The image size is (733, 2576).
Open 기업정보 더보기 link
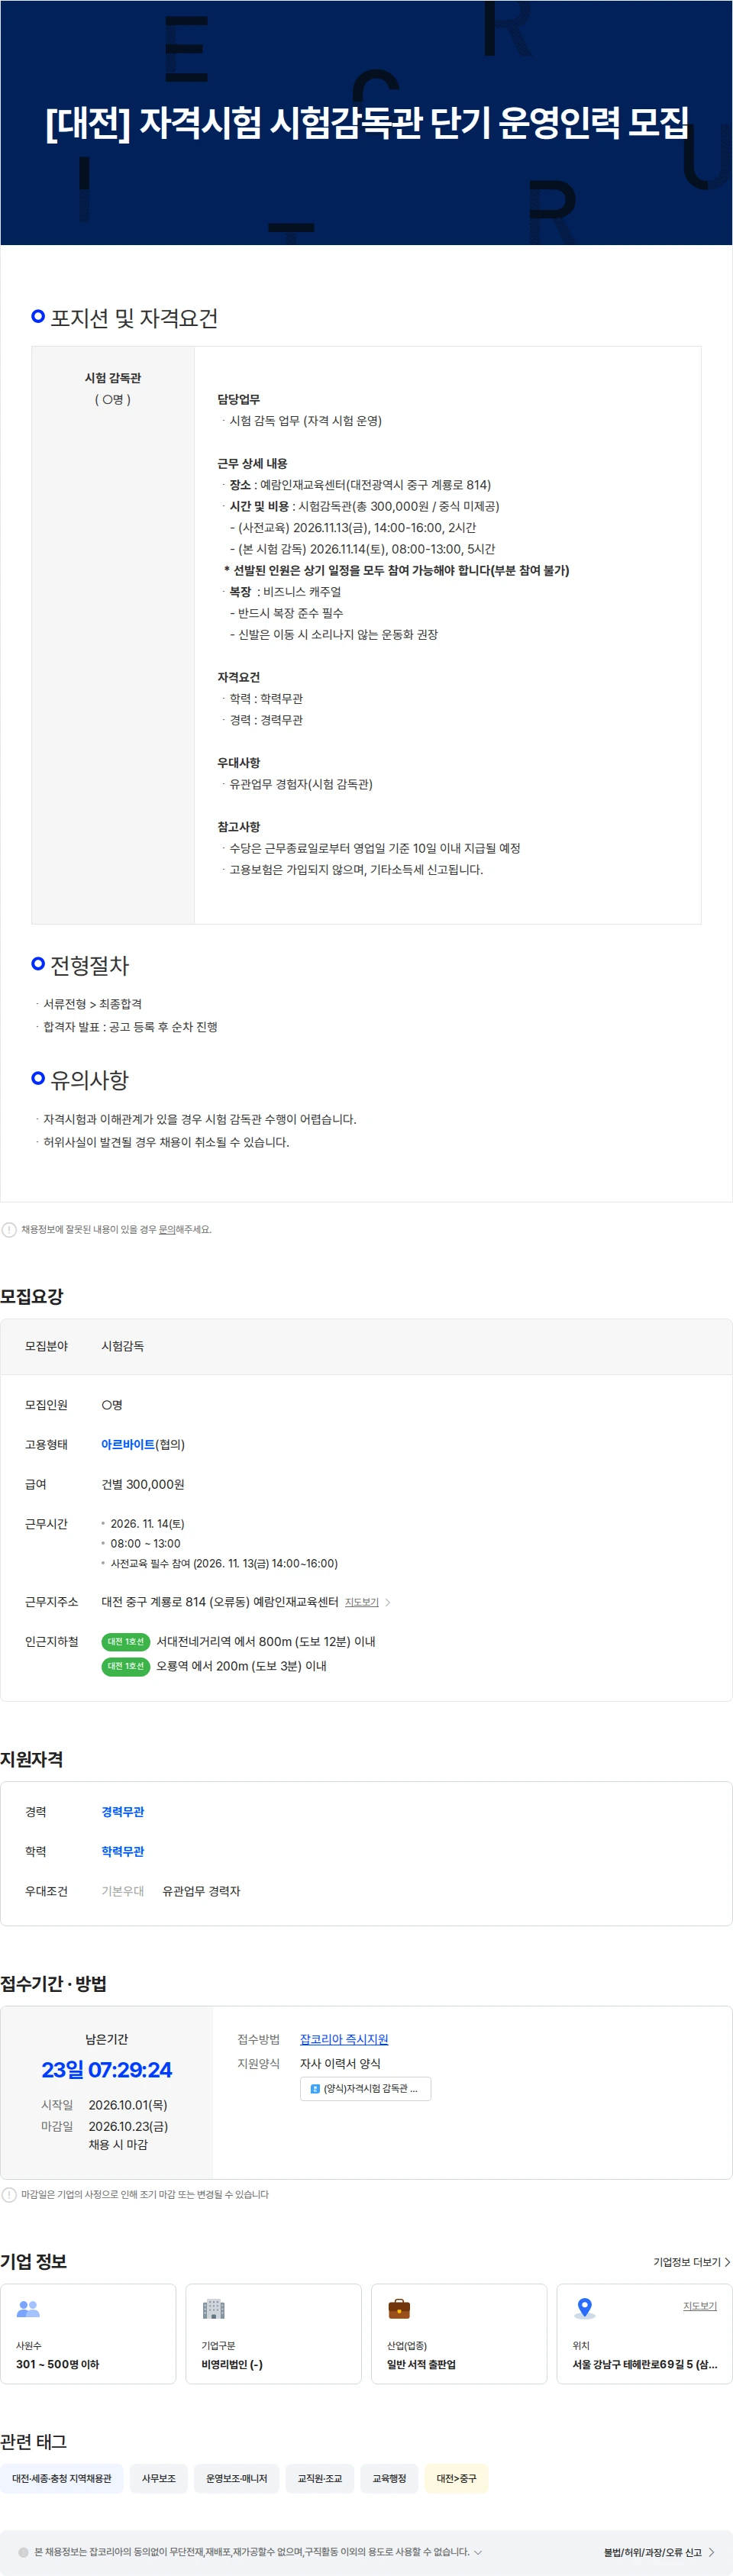(691, 2262)
